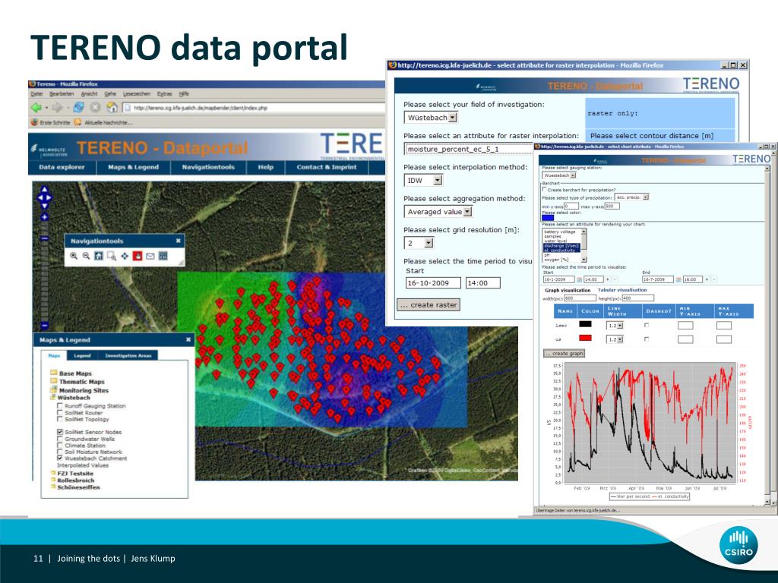
Task: Uncheck the Wuestebach Catchment layer
Action: pyautogui.click(x=60, y=458)
